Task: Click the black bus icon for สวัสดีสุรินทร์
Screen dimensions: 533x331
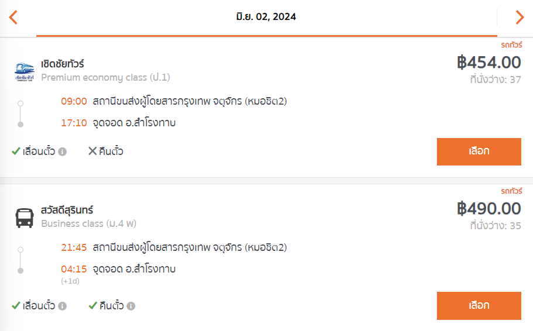Action: (25, 218)
